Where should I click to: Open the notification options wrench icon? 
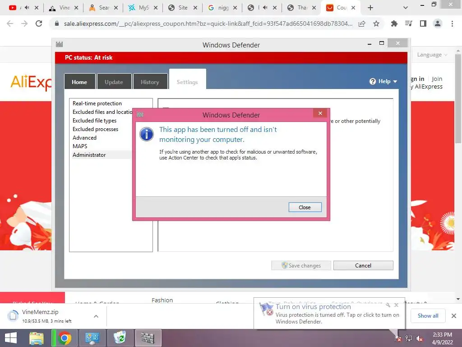click(x=388, y=305)
